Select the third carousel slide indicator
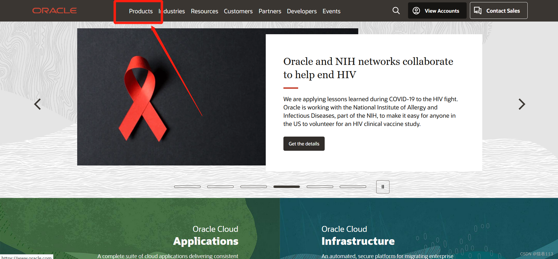558x259 pixels. pyautogui.click(x=254, y=187)
